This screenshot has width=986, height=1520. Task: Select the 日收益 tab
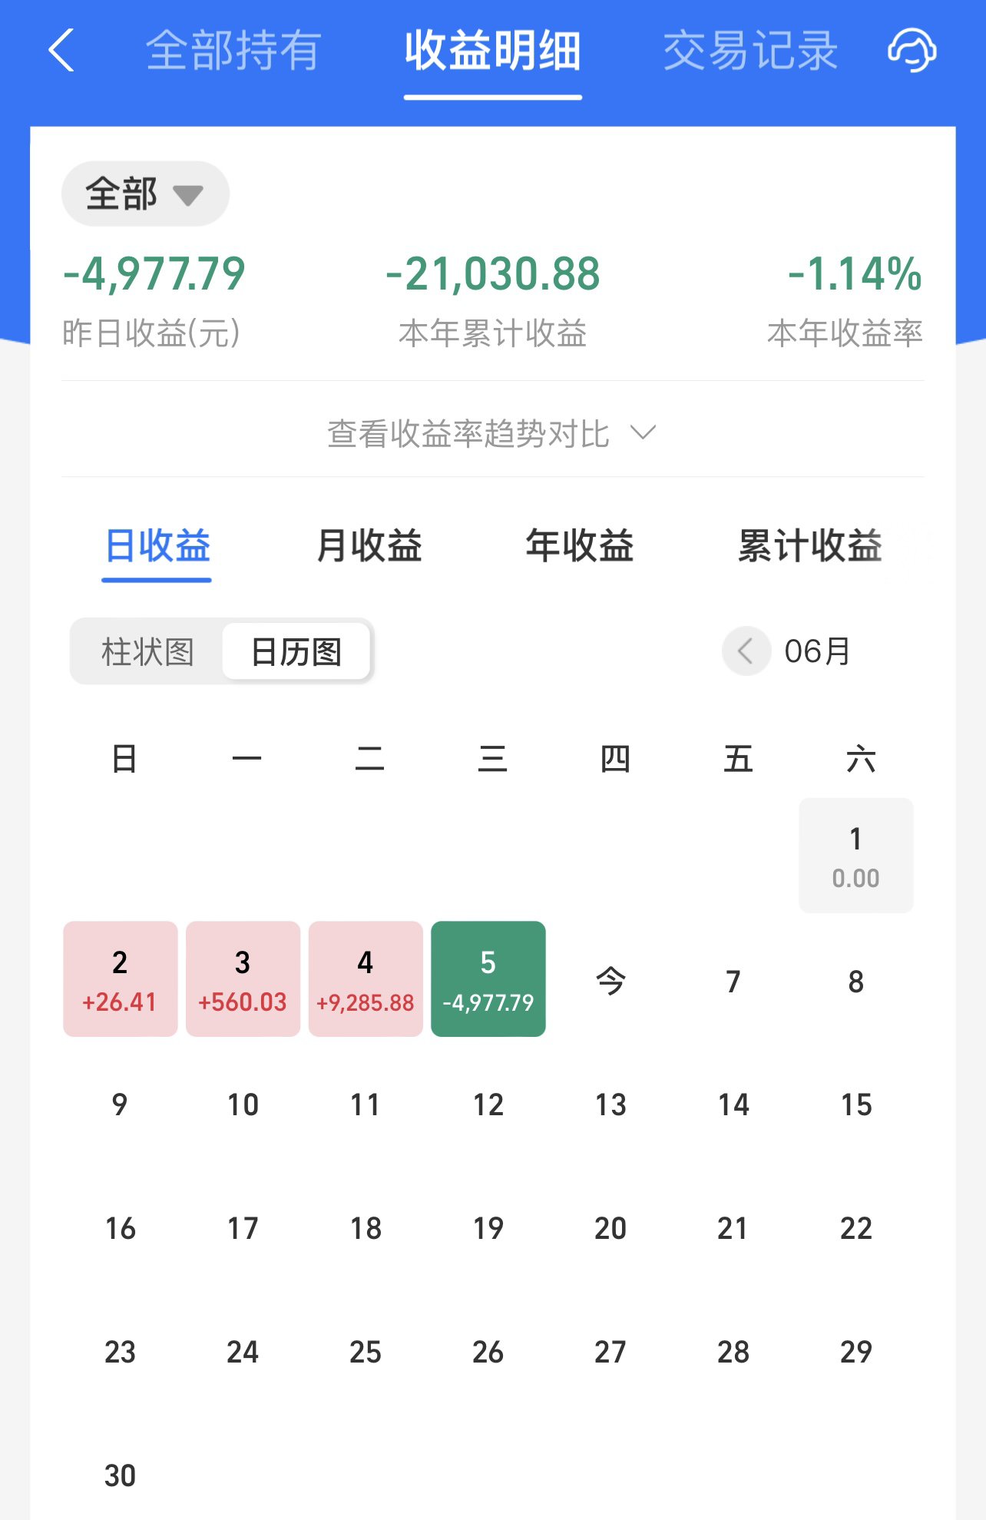[157, 546]
